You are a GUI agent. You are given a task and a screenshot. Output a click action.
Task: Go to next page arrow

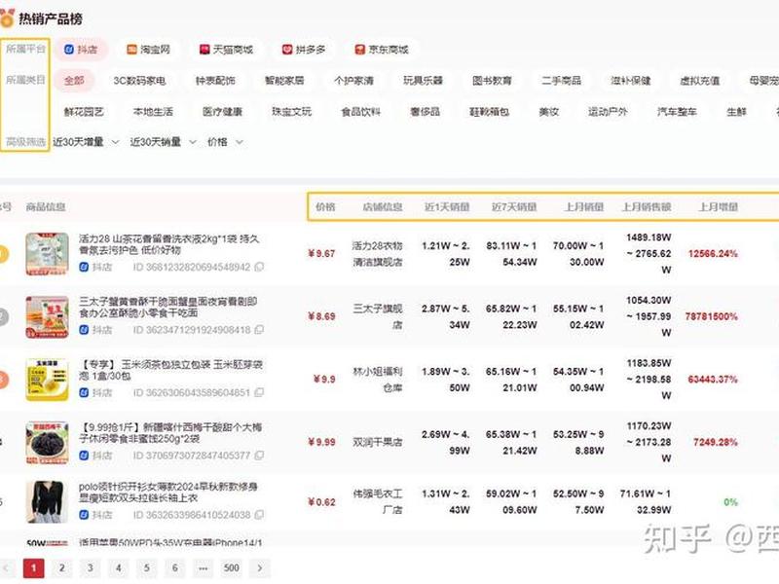tap(260, 568)
